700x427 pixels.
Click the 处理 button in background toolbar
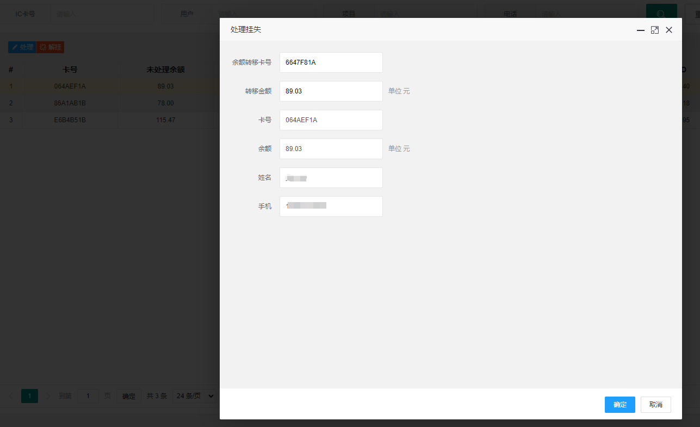tap(22, 47)
